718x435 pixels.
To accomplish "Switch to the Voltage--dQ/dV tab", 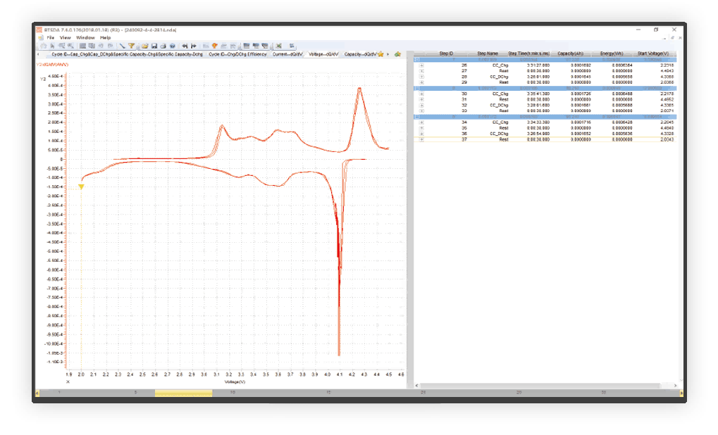I will coord(323,54).
